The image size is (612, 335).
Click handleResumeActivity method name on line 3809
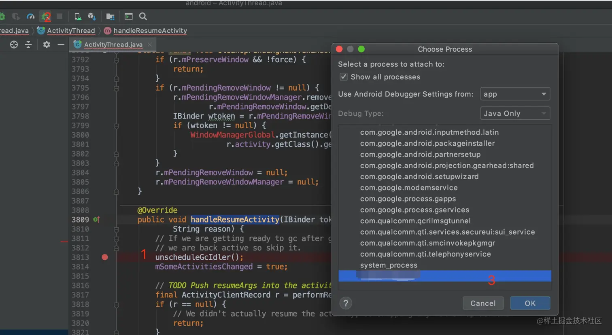[235, 220]
